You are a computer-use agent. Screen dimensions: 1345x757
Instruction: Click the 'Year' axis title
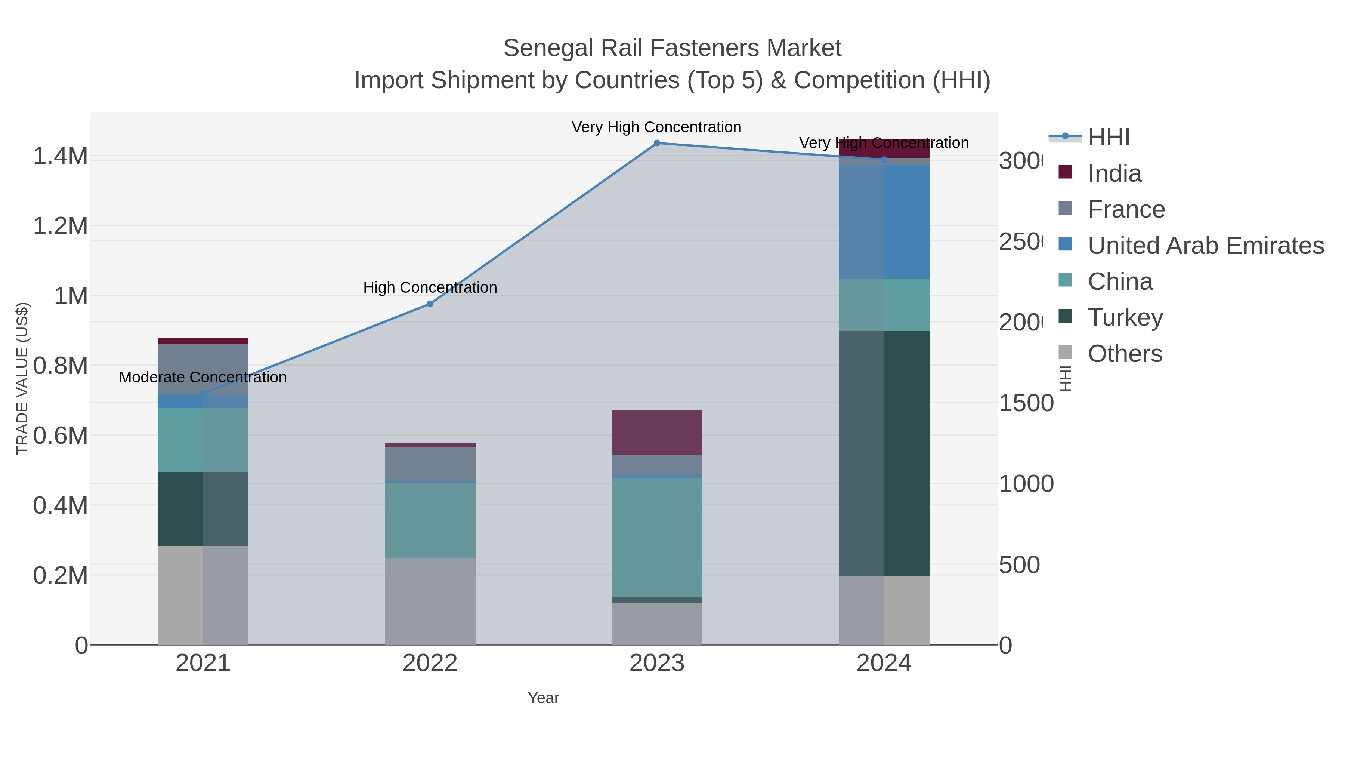(x=544, y=698)
